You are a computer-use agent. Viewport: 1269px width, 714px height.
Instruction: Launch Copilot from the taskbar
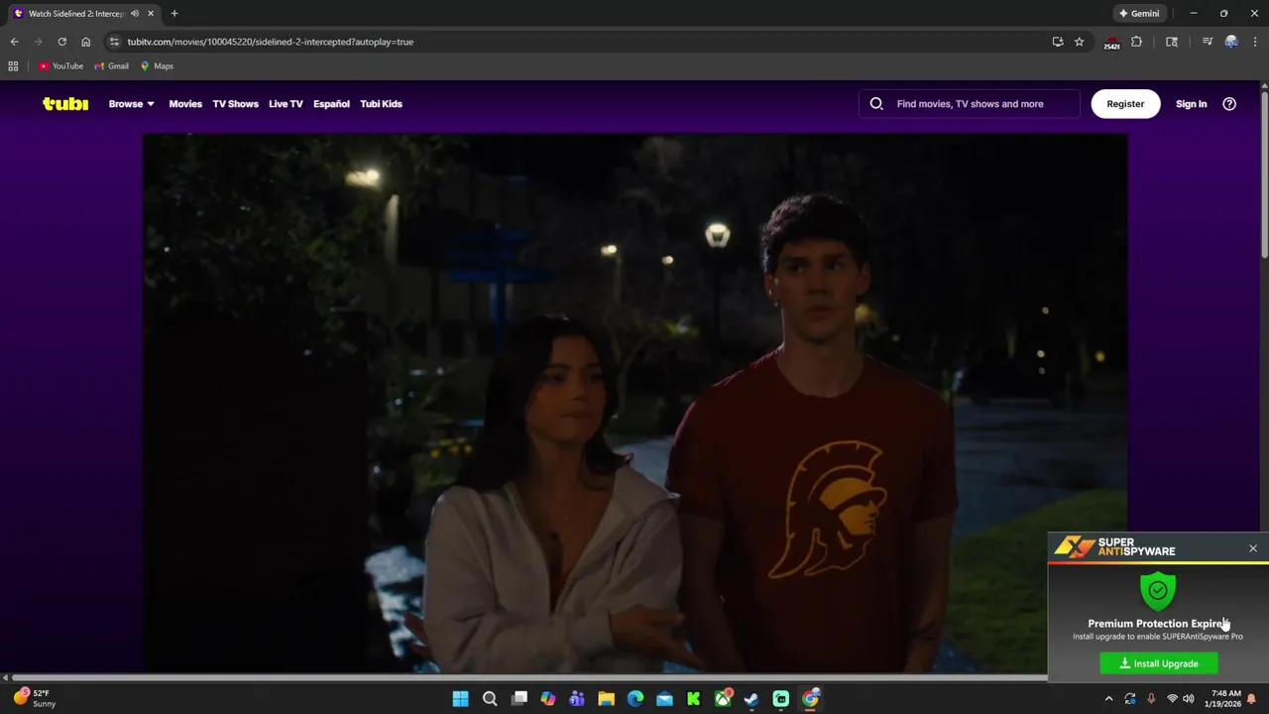[x=548, y=699]
